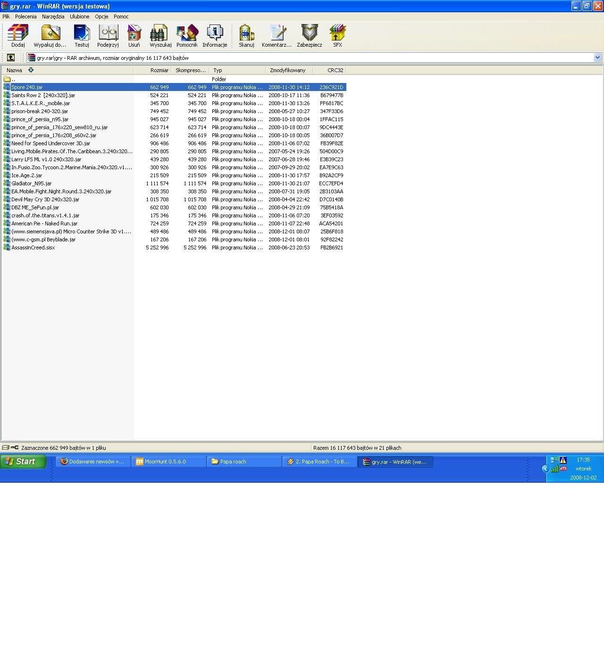The image size is (604, 660).
Task: Open the Plik menu
Action: pyautogui.click(x=6, y=16)
